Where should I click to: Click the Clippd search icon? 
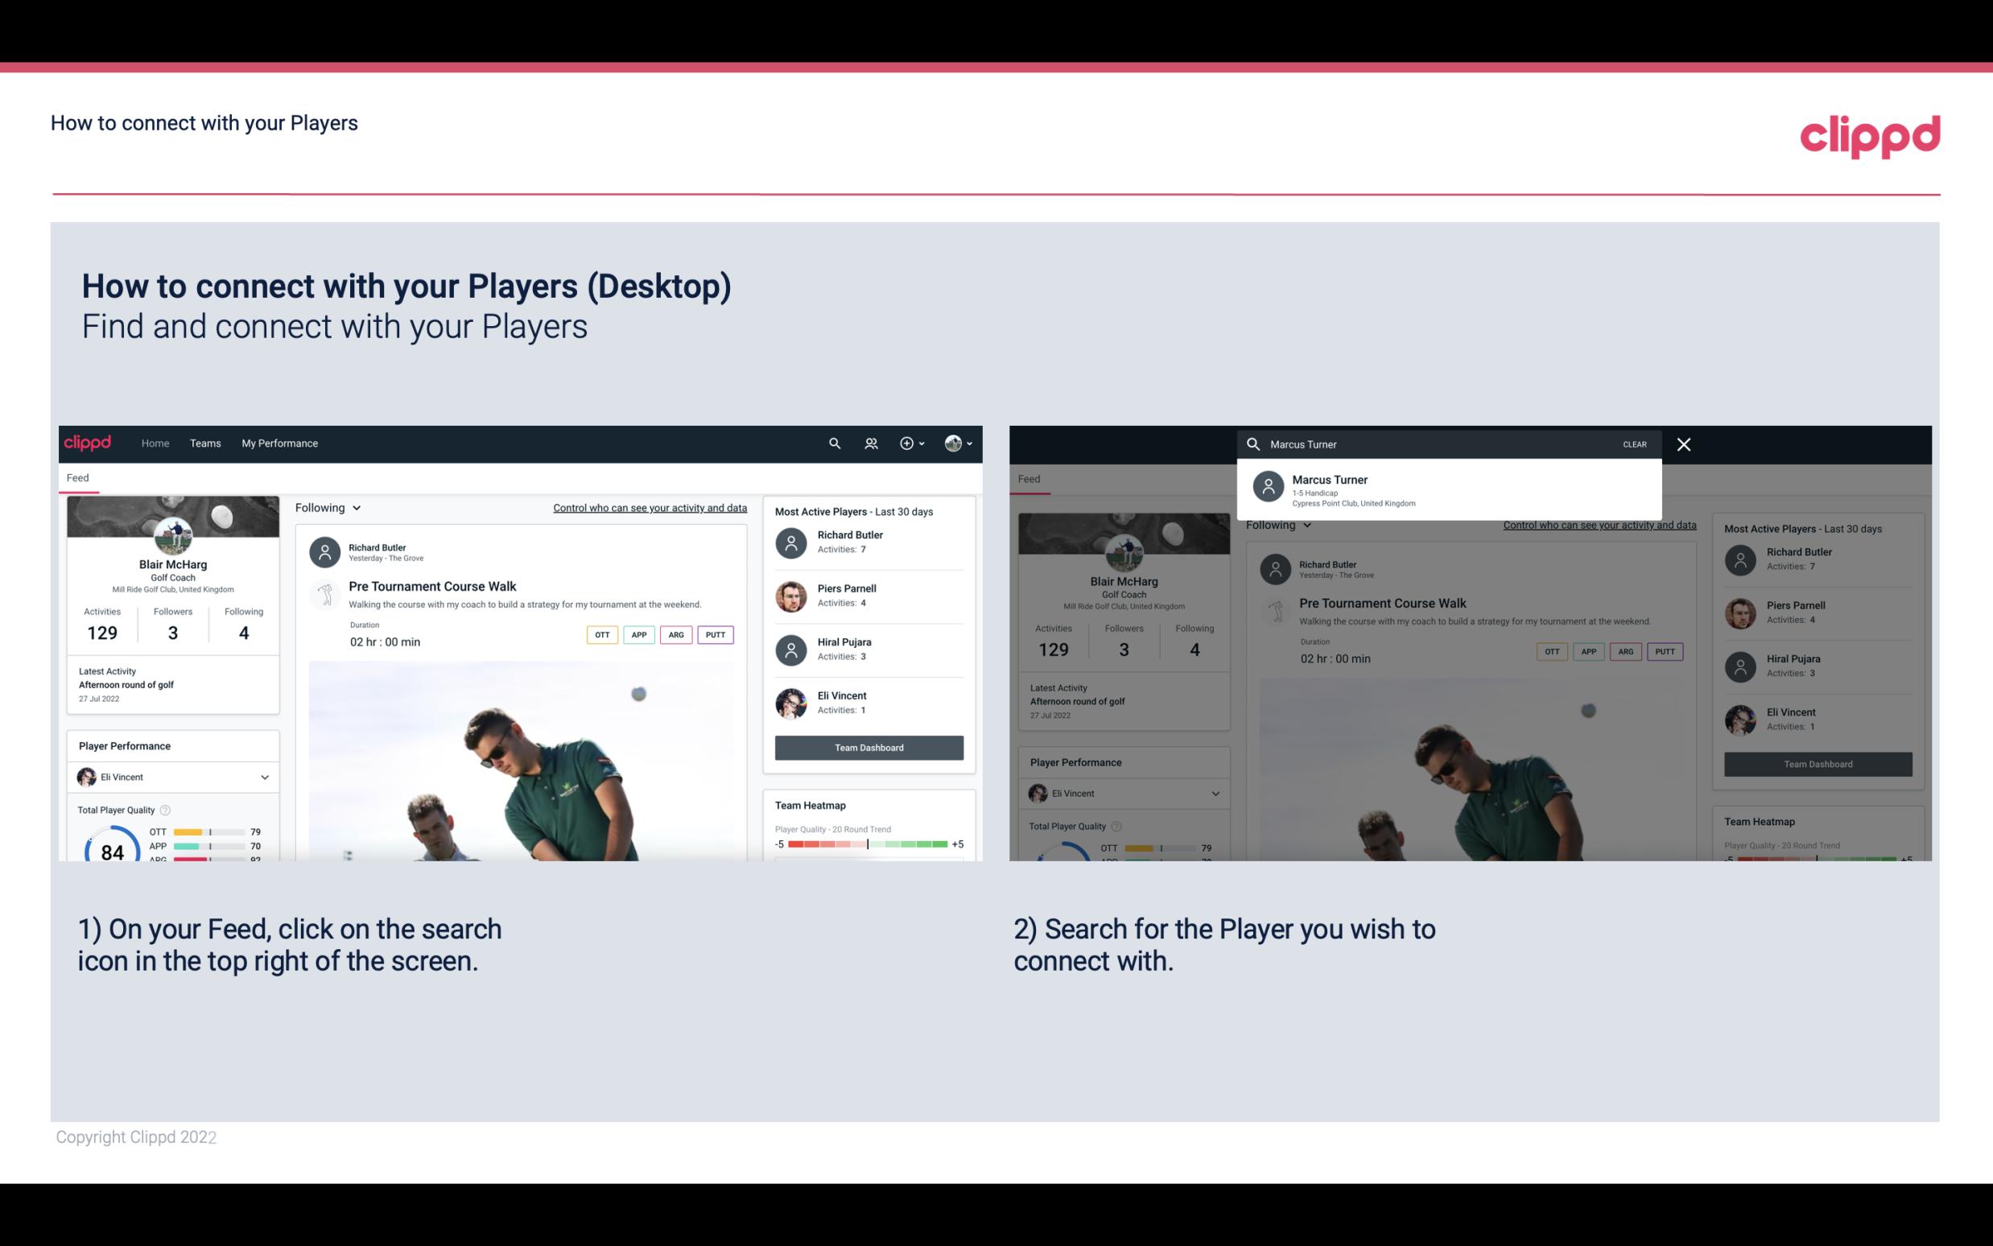coord(832,444)
